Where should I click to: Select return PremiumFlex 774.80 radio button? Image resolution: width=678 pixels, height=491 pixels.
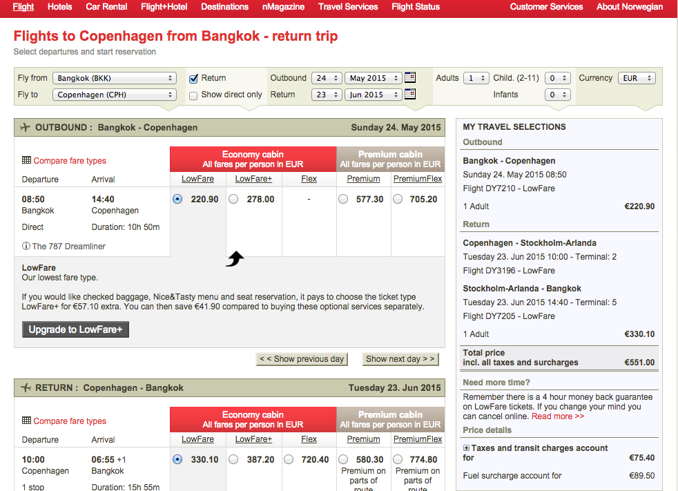point(398,459)
